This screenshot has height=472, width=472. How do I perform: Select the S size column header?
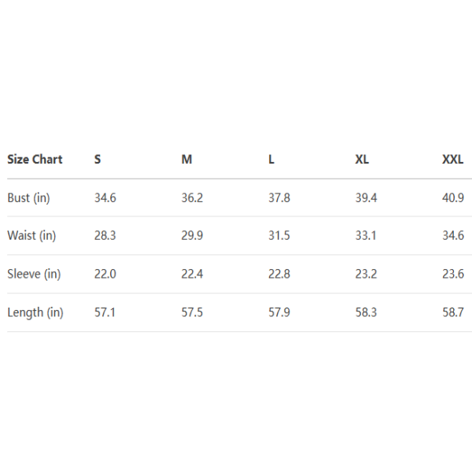click(98, 160)
